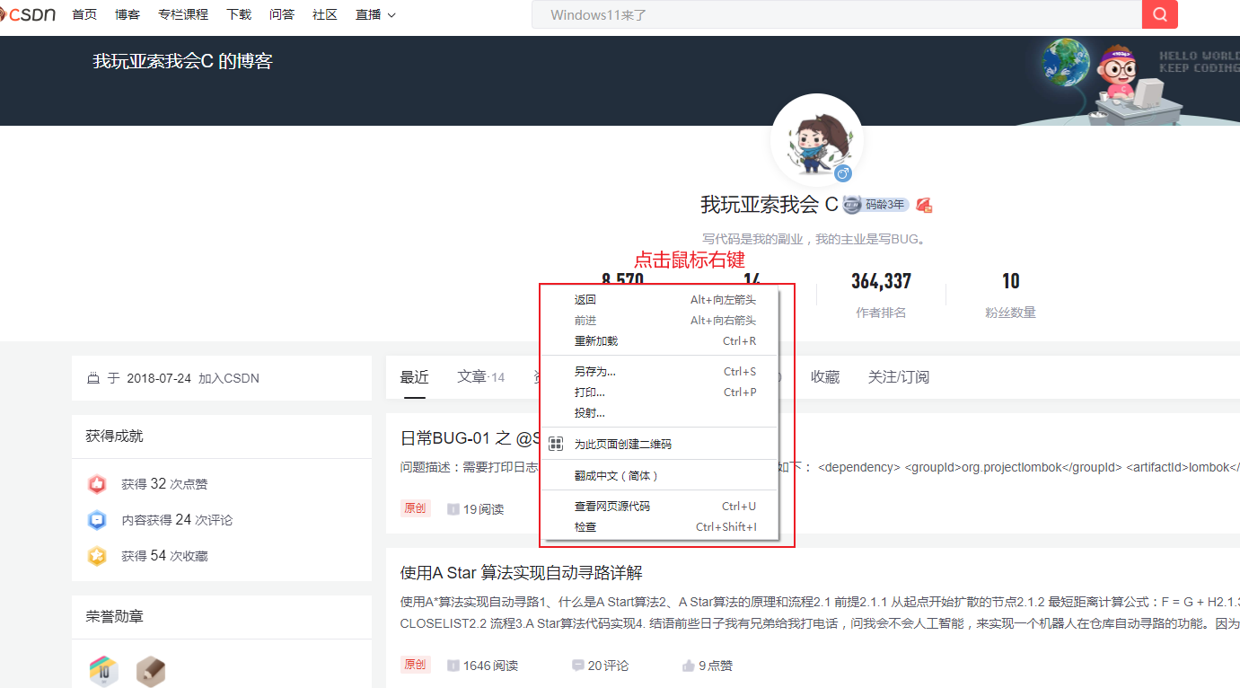
Task: Open the CSDN logo home link
Action: click(x=28, y=14)
